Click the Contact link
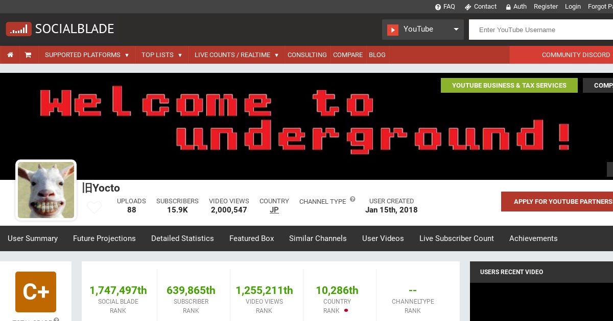 [485, 7]
